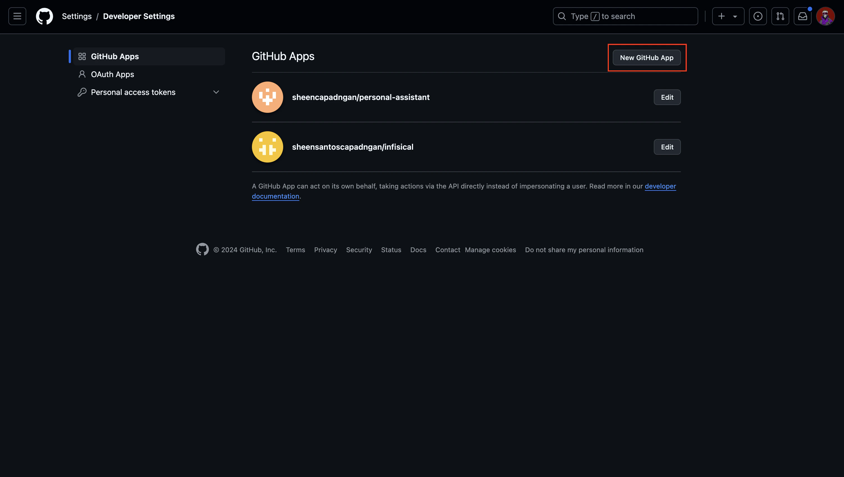Select GitHub Apps in sidebar
This screenshot has height=477, width=844.
(x=149, y=56)
